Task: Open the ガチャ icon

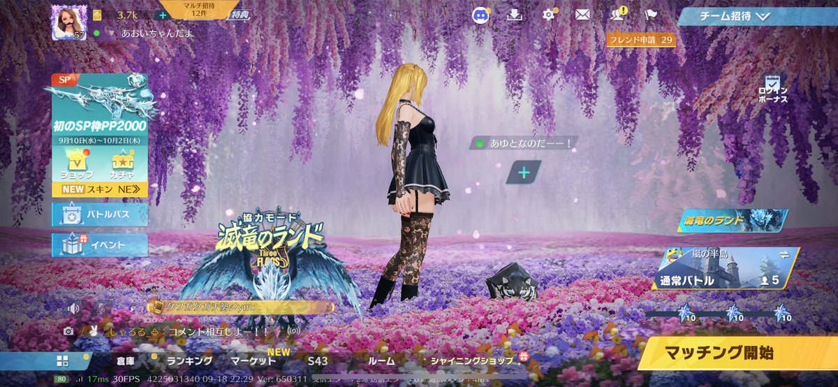Action: pos(123,166)
